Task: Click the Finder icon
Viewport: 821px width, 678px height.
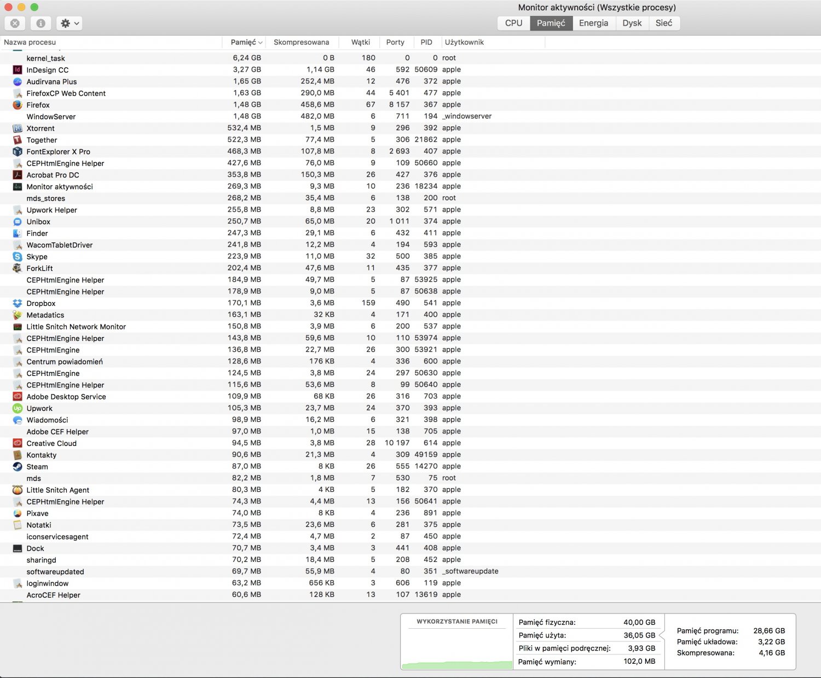Action: point(18,233)
